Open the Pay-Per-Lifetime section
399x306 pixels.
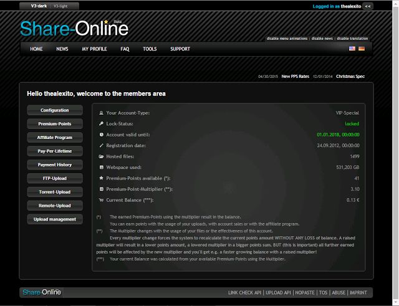(55, 151)
